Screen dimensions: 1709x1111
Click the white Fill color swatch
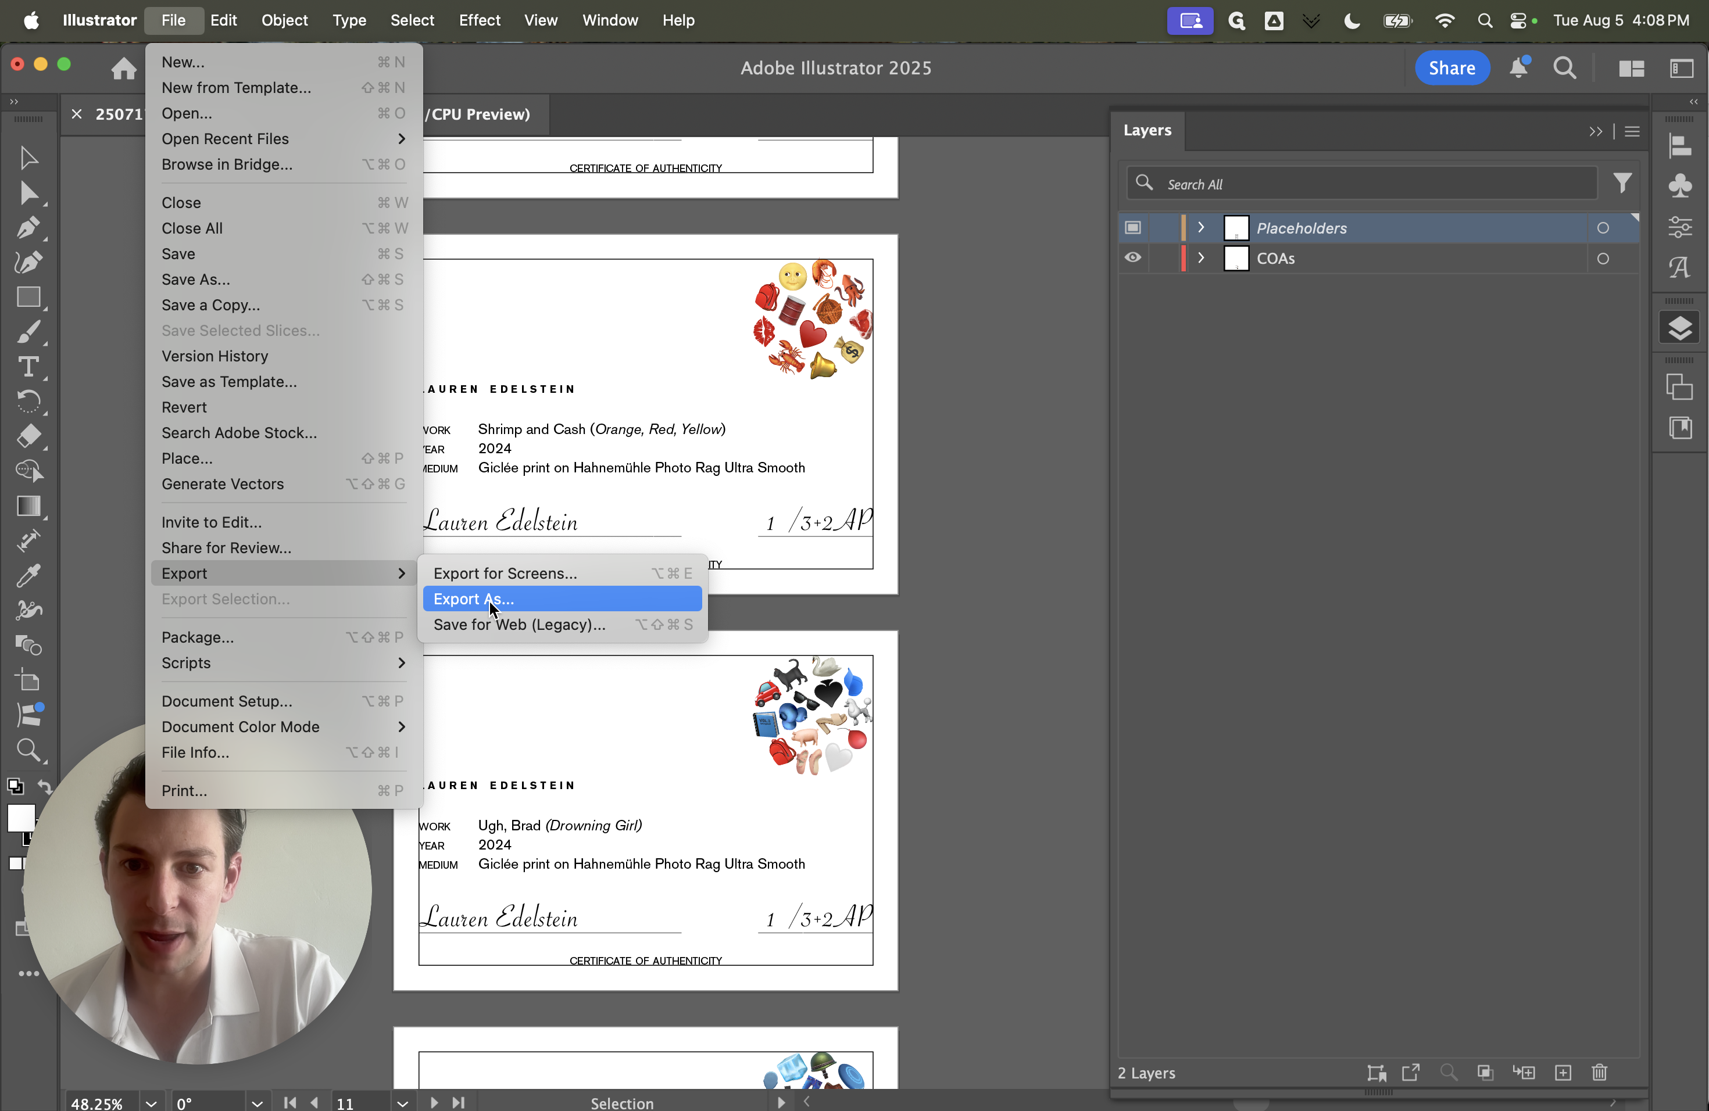coord(20,818)
